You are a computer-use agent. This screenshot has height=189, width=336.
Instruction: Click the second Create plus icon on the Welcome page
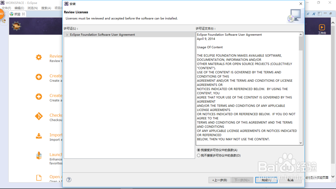(x=39, y=97)
